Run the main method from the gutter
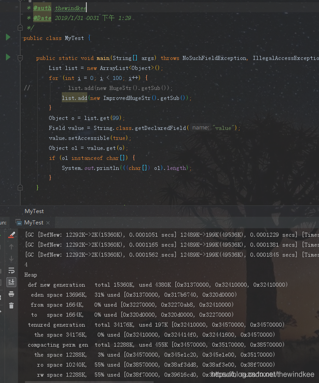Screen dimensions: 319x383 coord(8,57)
